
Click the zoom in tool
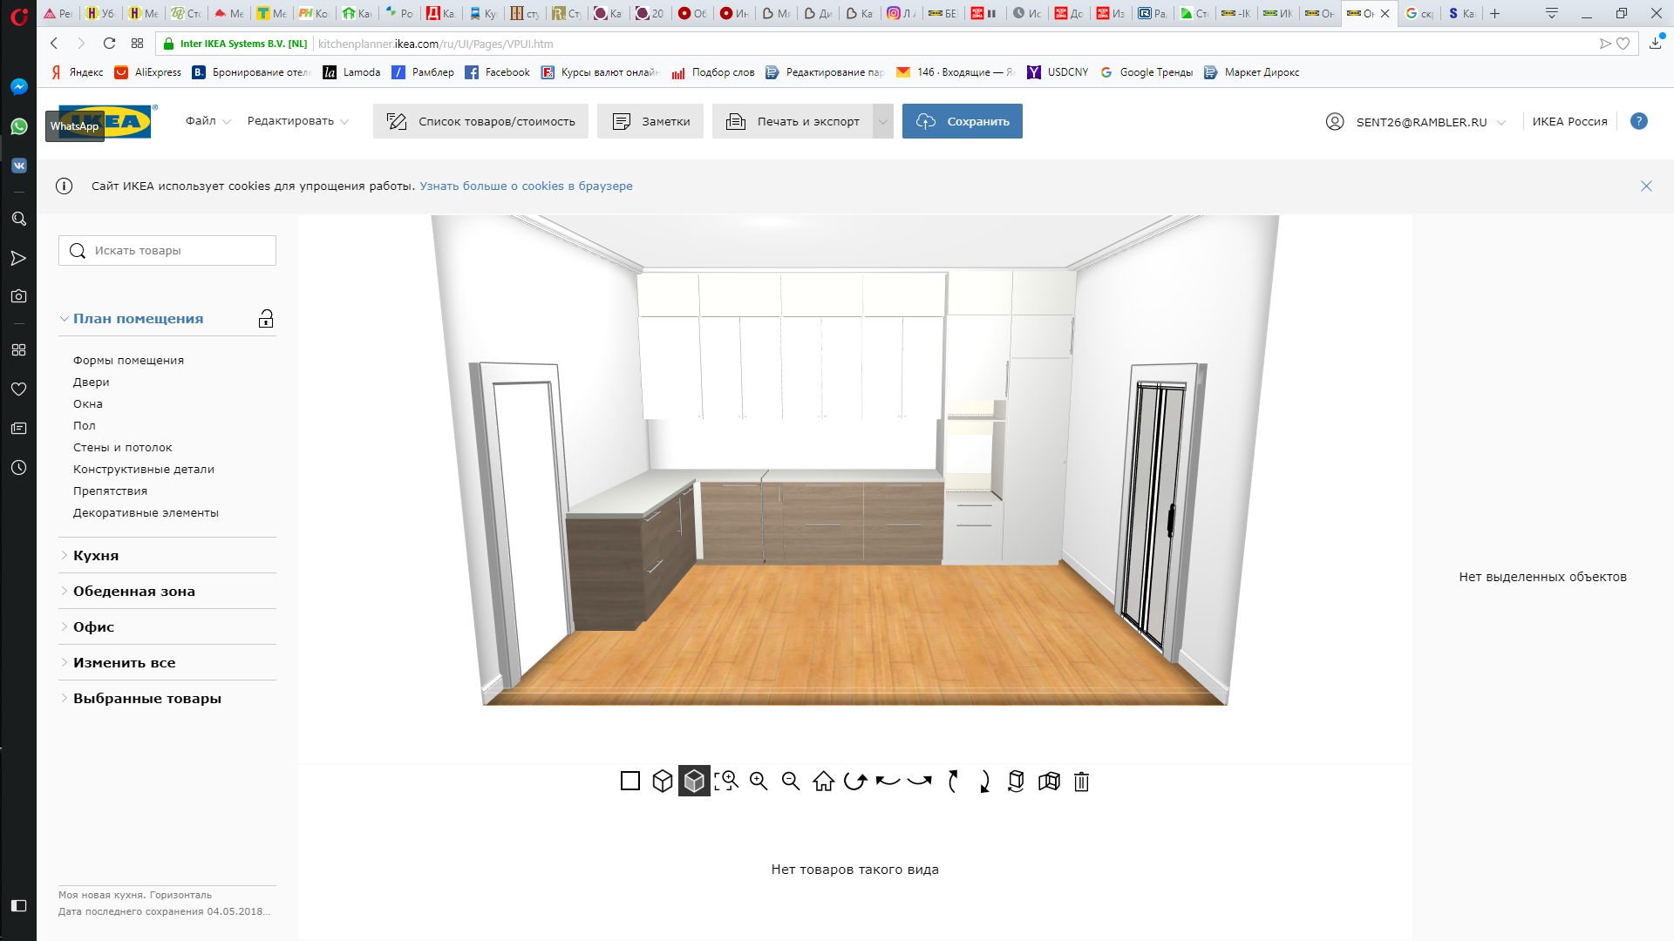pyautogui.click(x=759, y=782)
